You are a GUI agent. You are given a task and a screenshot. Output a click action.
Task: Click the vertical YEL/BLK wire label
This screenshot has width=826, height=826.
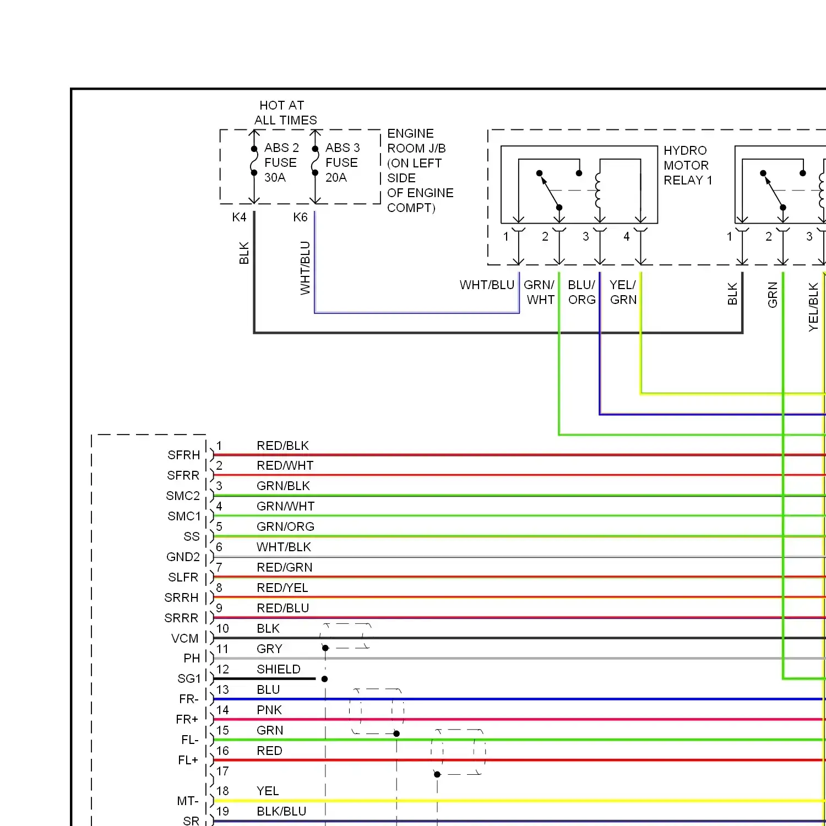coord(813,307)
